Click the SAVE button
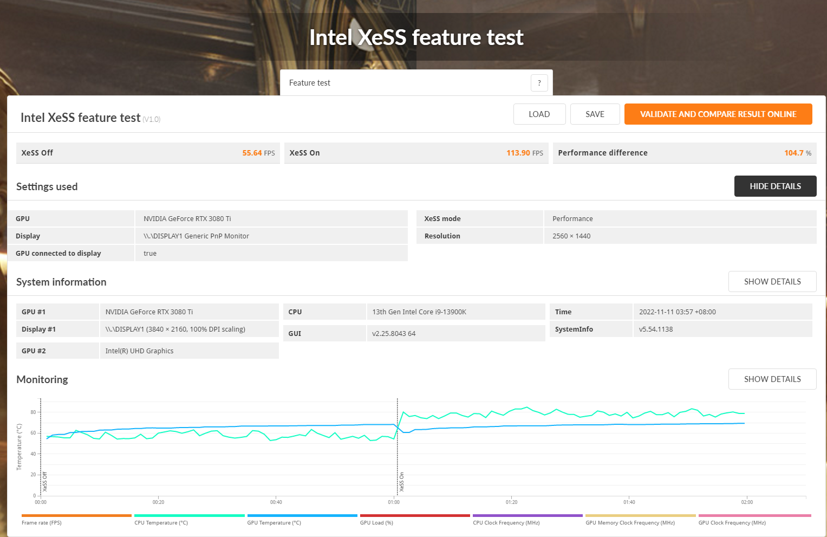 click(595, 114)
